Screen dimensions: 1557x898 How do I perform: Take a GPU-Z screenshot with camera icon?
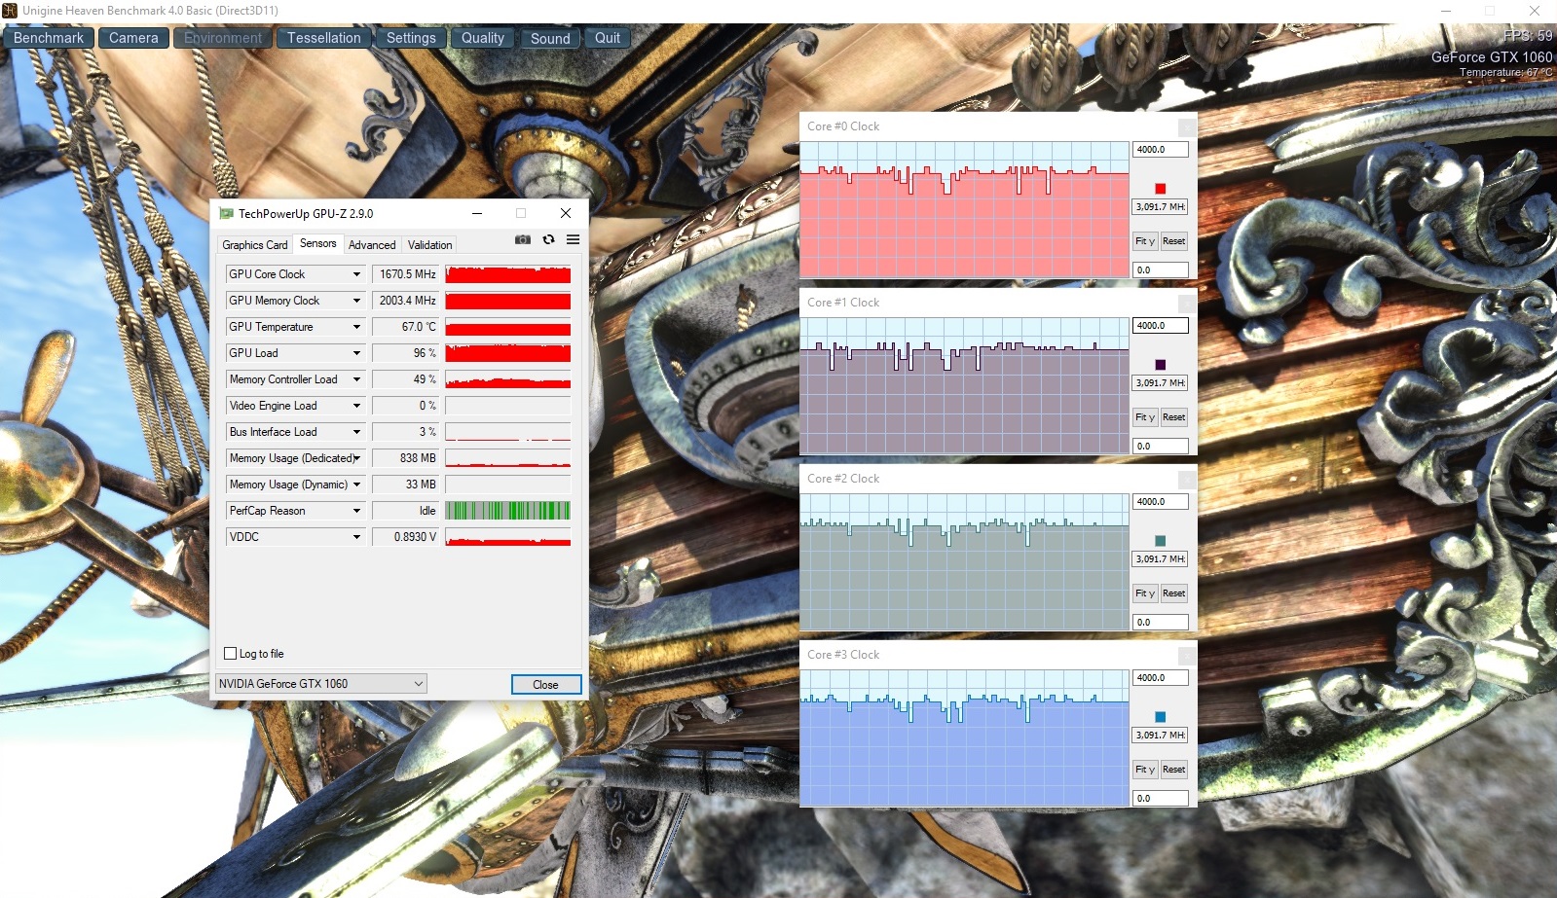pos(523,239)
